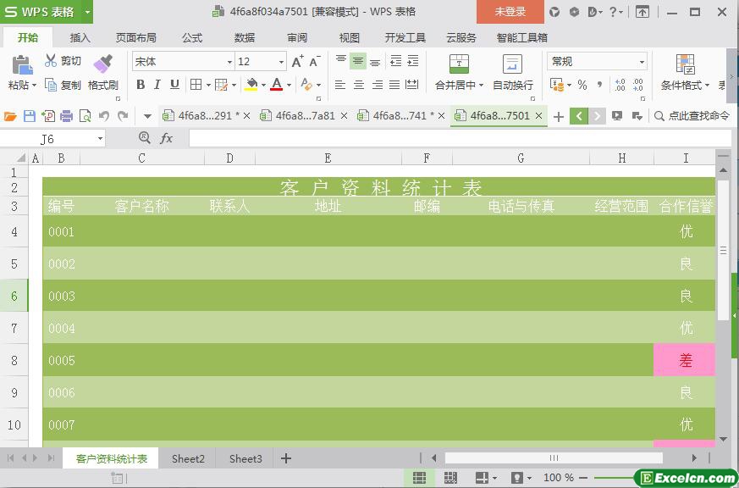Activate the Format Painter brush
Image resolution: width=739 pixels, height=488 pixels.
[x=102, y=64]
